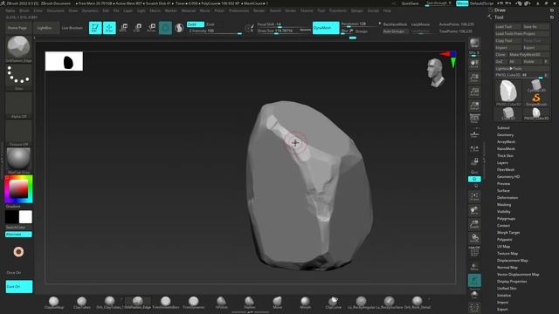Toggle the PolyF line fill button
The width and height of the screenshot is (559, 314).
(x=474, y=252)
